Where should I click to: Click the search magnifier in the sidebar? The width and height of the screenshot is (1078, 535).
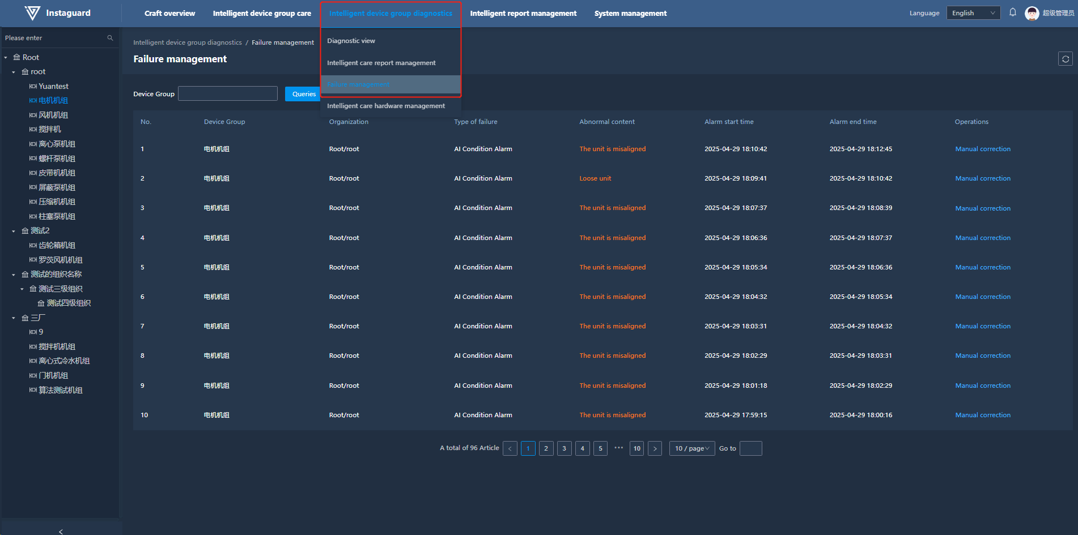coord(110,38)
